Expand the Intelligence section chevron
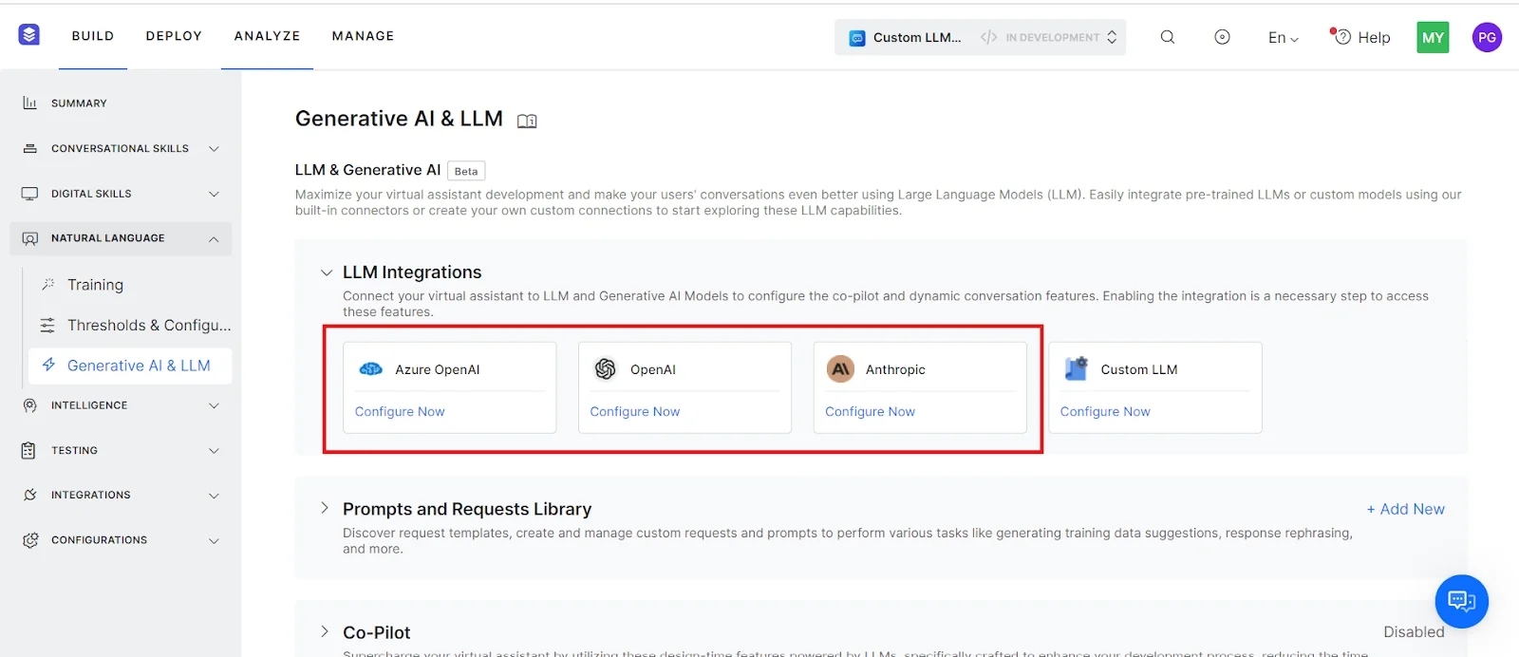1519x657 pixels. point(214,405)
